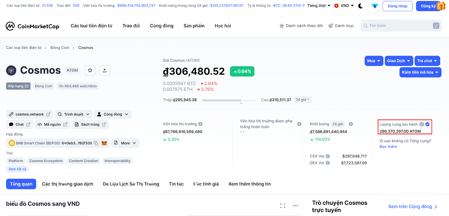The height and width of the screenshot is (216, 449).
Task: Add Cosmos to watchlist star button
Action: 90,70
